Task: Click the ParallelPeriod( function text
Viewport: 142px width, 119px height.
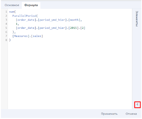Action: tap(25, 16)
